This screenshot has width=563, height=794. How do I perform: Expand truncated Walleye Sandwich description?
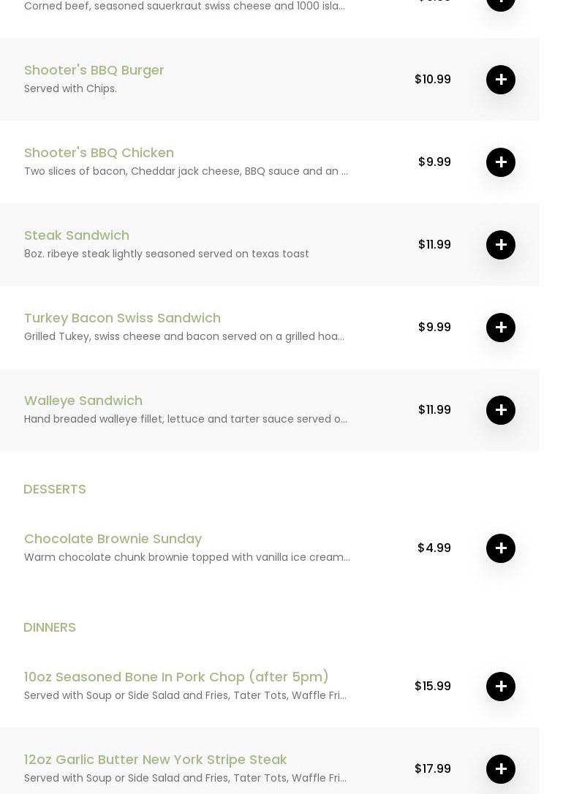tap(185, 419)
